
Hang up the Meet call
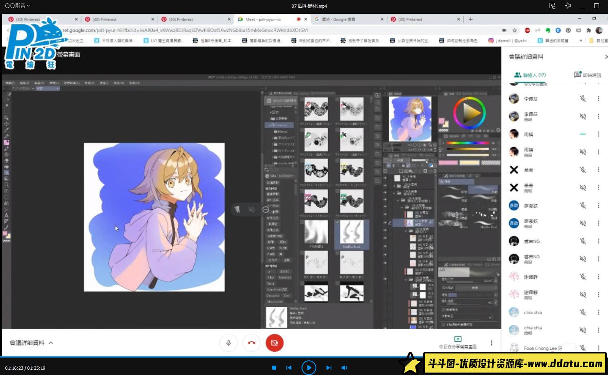(x=251, y=343)
